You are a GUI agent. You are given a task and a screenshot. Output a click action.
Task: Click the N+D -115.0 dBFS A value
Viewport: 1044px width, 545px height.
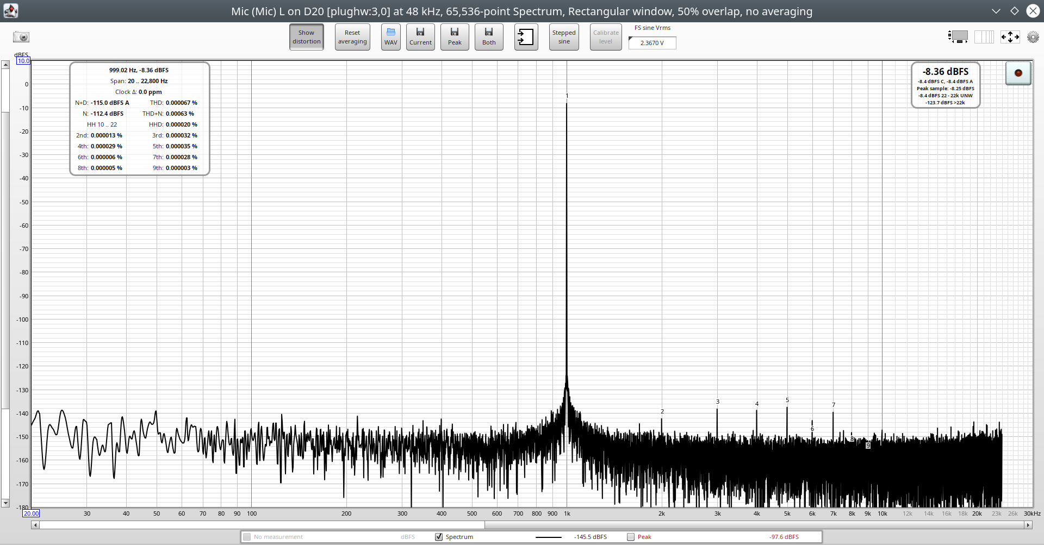(x=110, y=103)
